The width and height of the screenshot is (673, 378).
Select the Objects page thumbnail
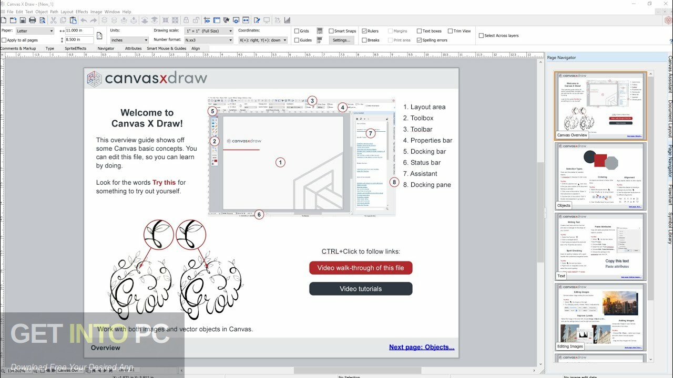[x=600, y=176]
